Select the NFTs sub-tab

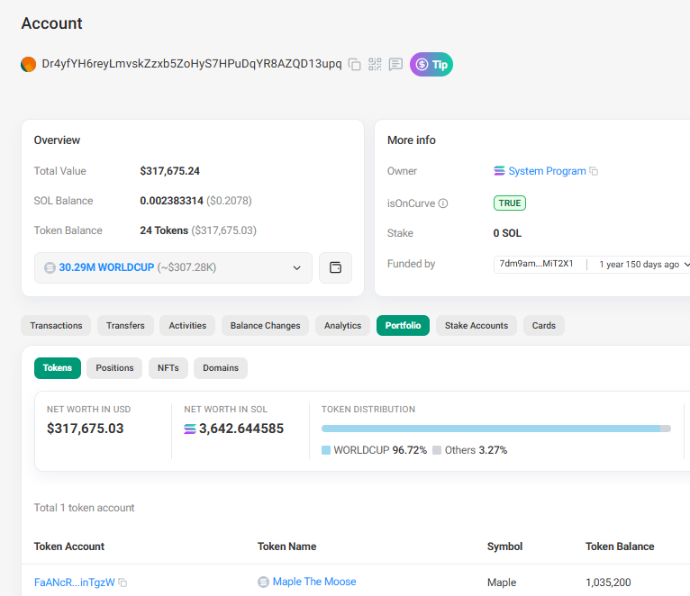point(168,368)
